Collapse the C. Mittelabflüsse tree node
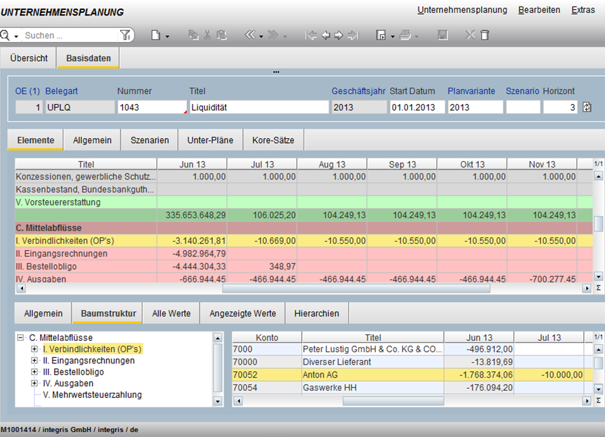The width and height of the screenshot is (605, 437). pos(21,338)
